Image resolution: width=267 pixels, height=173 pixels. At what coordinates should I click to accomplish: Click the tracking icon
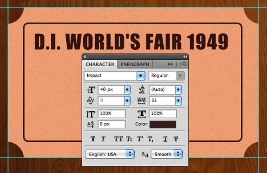(142, 101)
